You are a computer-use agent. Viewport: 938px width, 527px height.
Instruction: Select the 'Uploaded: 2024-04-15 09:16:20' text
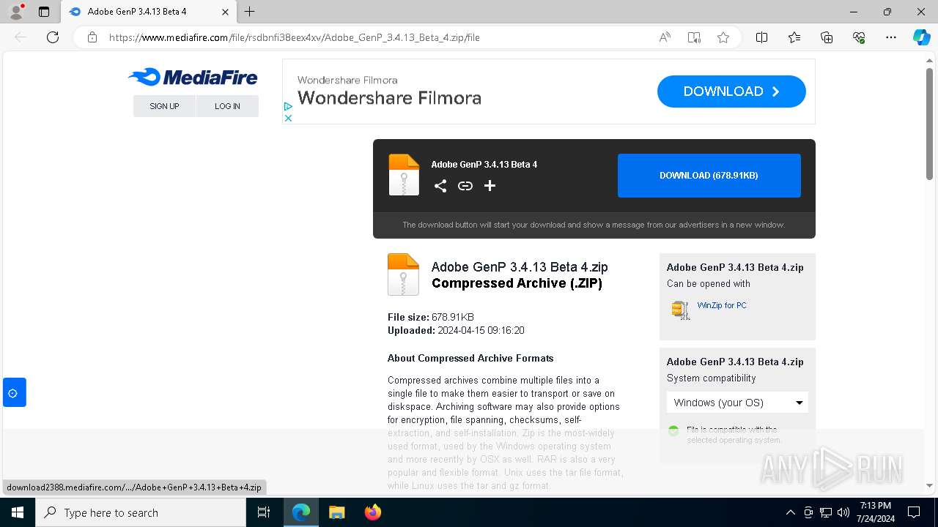[x=456, y=330]
